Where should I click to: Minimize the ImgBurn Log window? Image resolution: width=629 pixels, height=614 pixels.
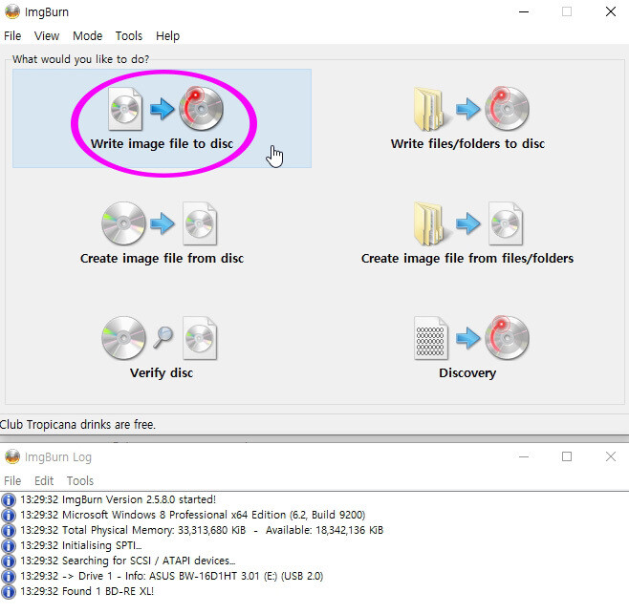click(x=524, y=456)
